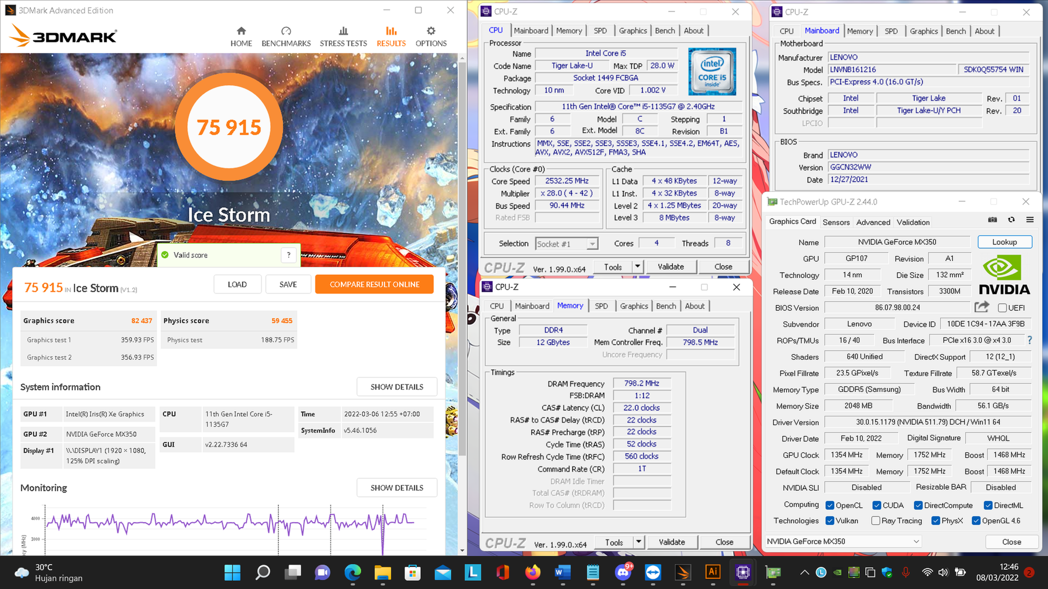The width and height of the screenshot is (1048, 589).
Task: Open Discord from the taskbar
Action: (623, 572)
